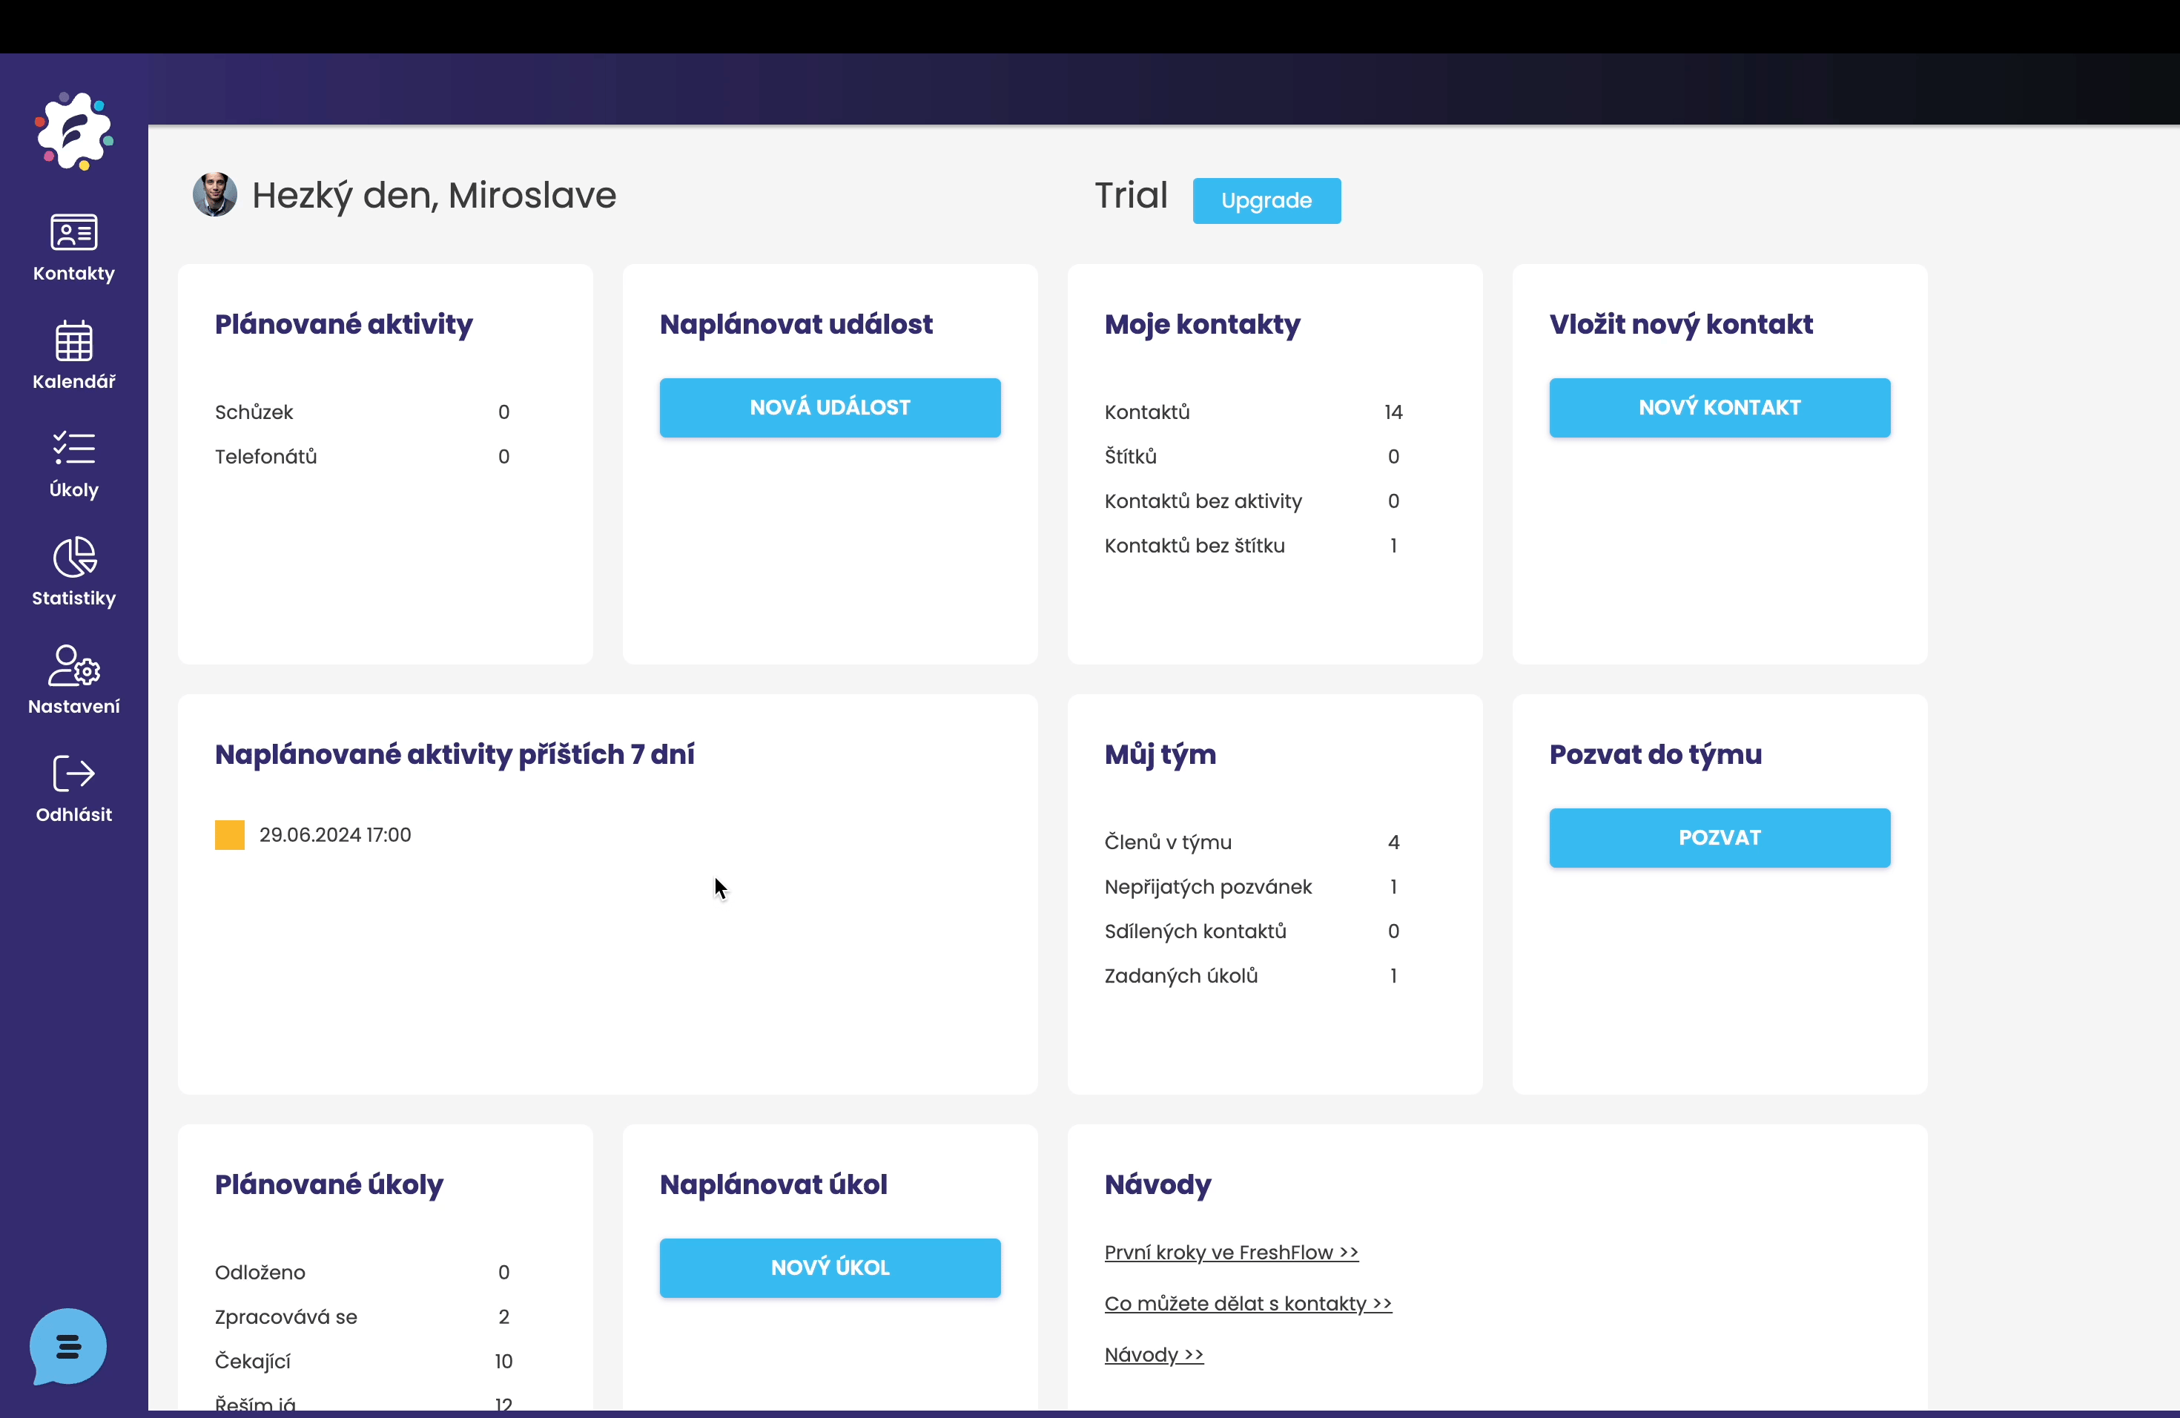The image size is (2180, 1418).
Task: Follow the Návody >> link
Action: click(1153, 1355)
